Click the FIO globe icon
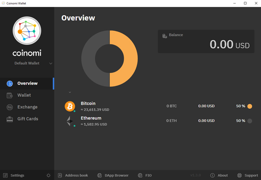 point(140,175)
